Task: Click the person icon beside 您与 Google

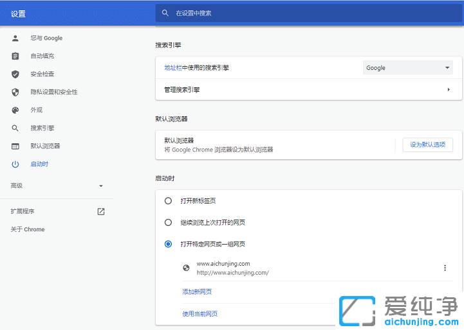Action: tap(15, 38)
